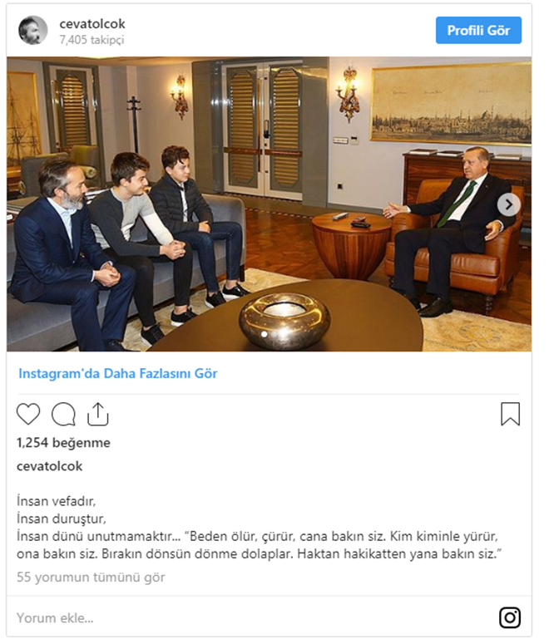This screenshot has height=644, width=549.
Task: View the 1,254 beğenme likes count
Action: pos(63,443)
